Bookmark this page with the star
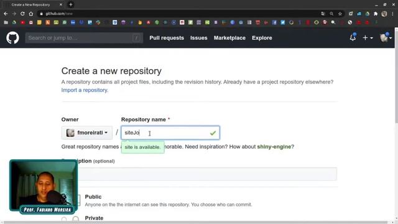 click(340, 14)
